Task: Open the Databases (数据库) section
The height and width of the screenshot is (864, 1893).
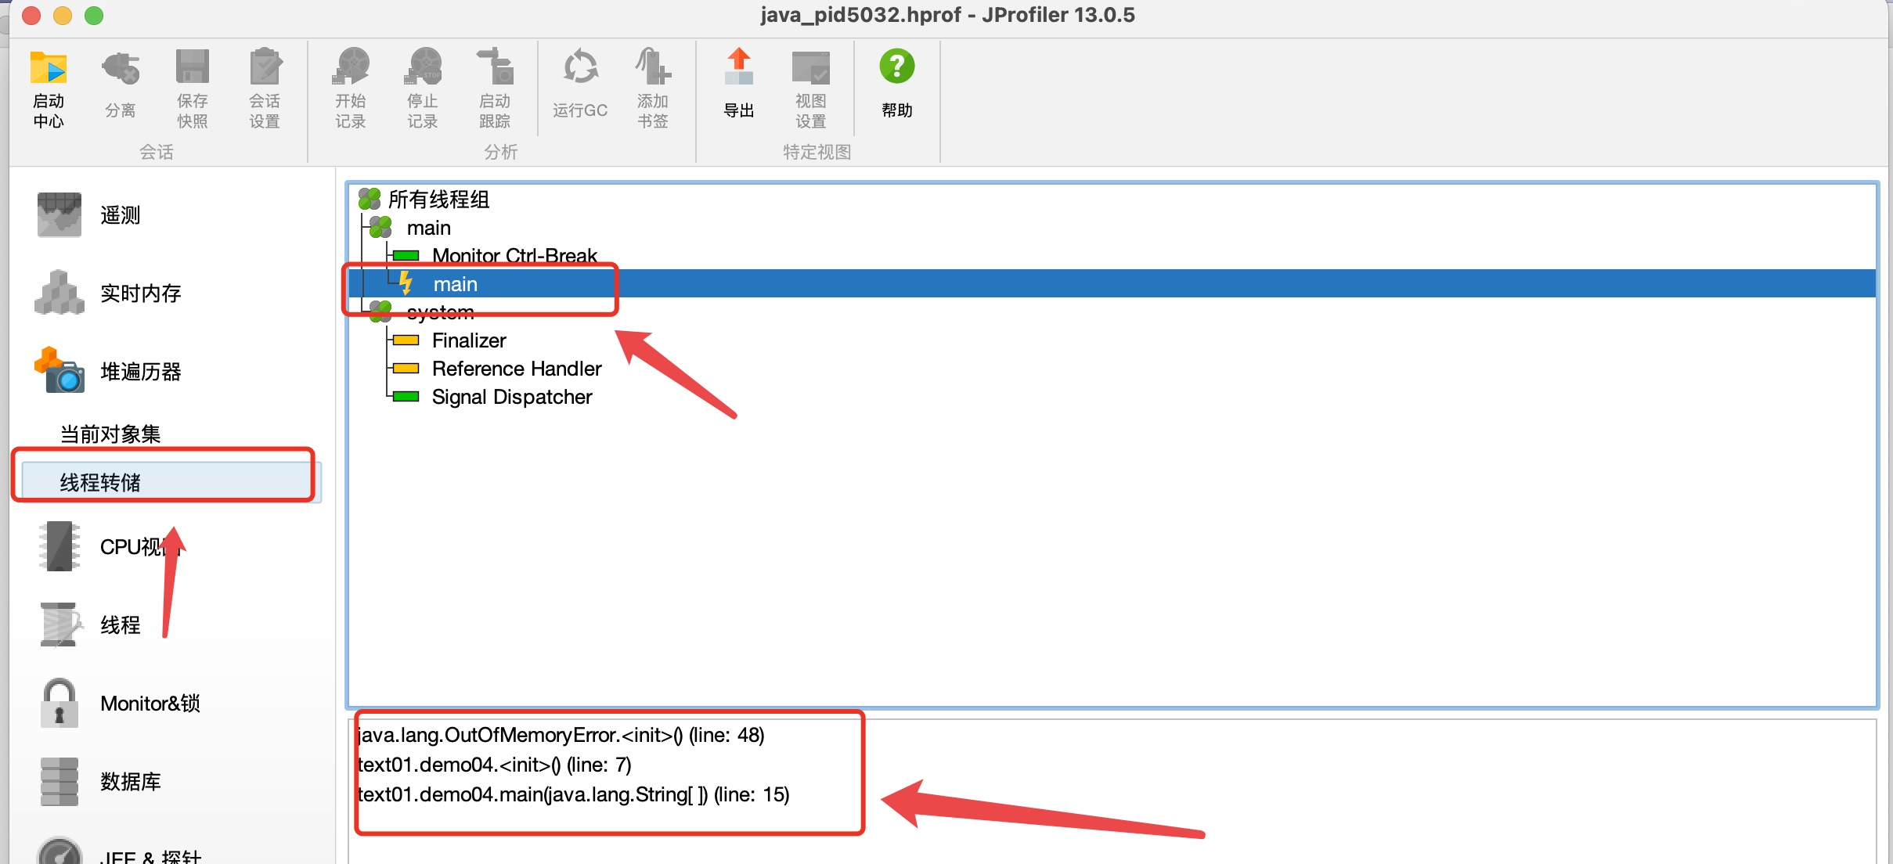Action: (99, 782)
